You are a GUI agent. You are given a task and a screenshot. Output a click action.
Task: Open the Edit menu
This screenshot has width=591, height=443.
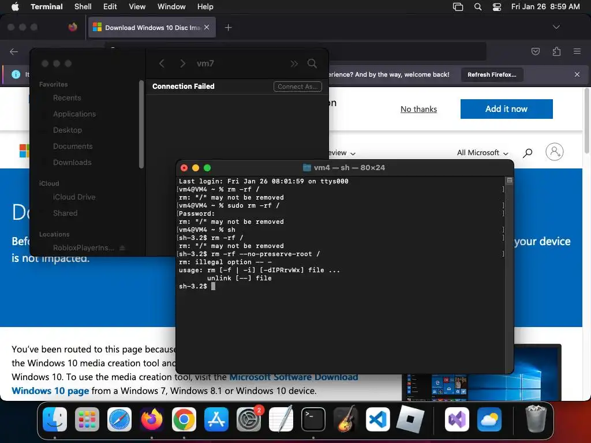pos(110,6)
